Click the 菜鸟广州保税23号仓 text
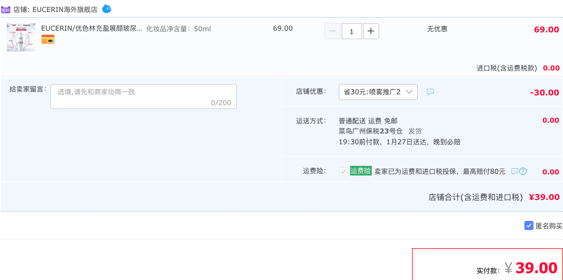 371,131
